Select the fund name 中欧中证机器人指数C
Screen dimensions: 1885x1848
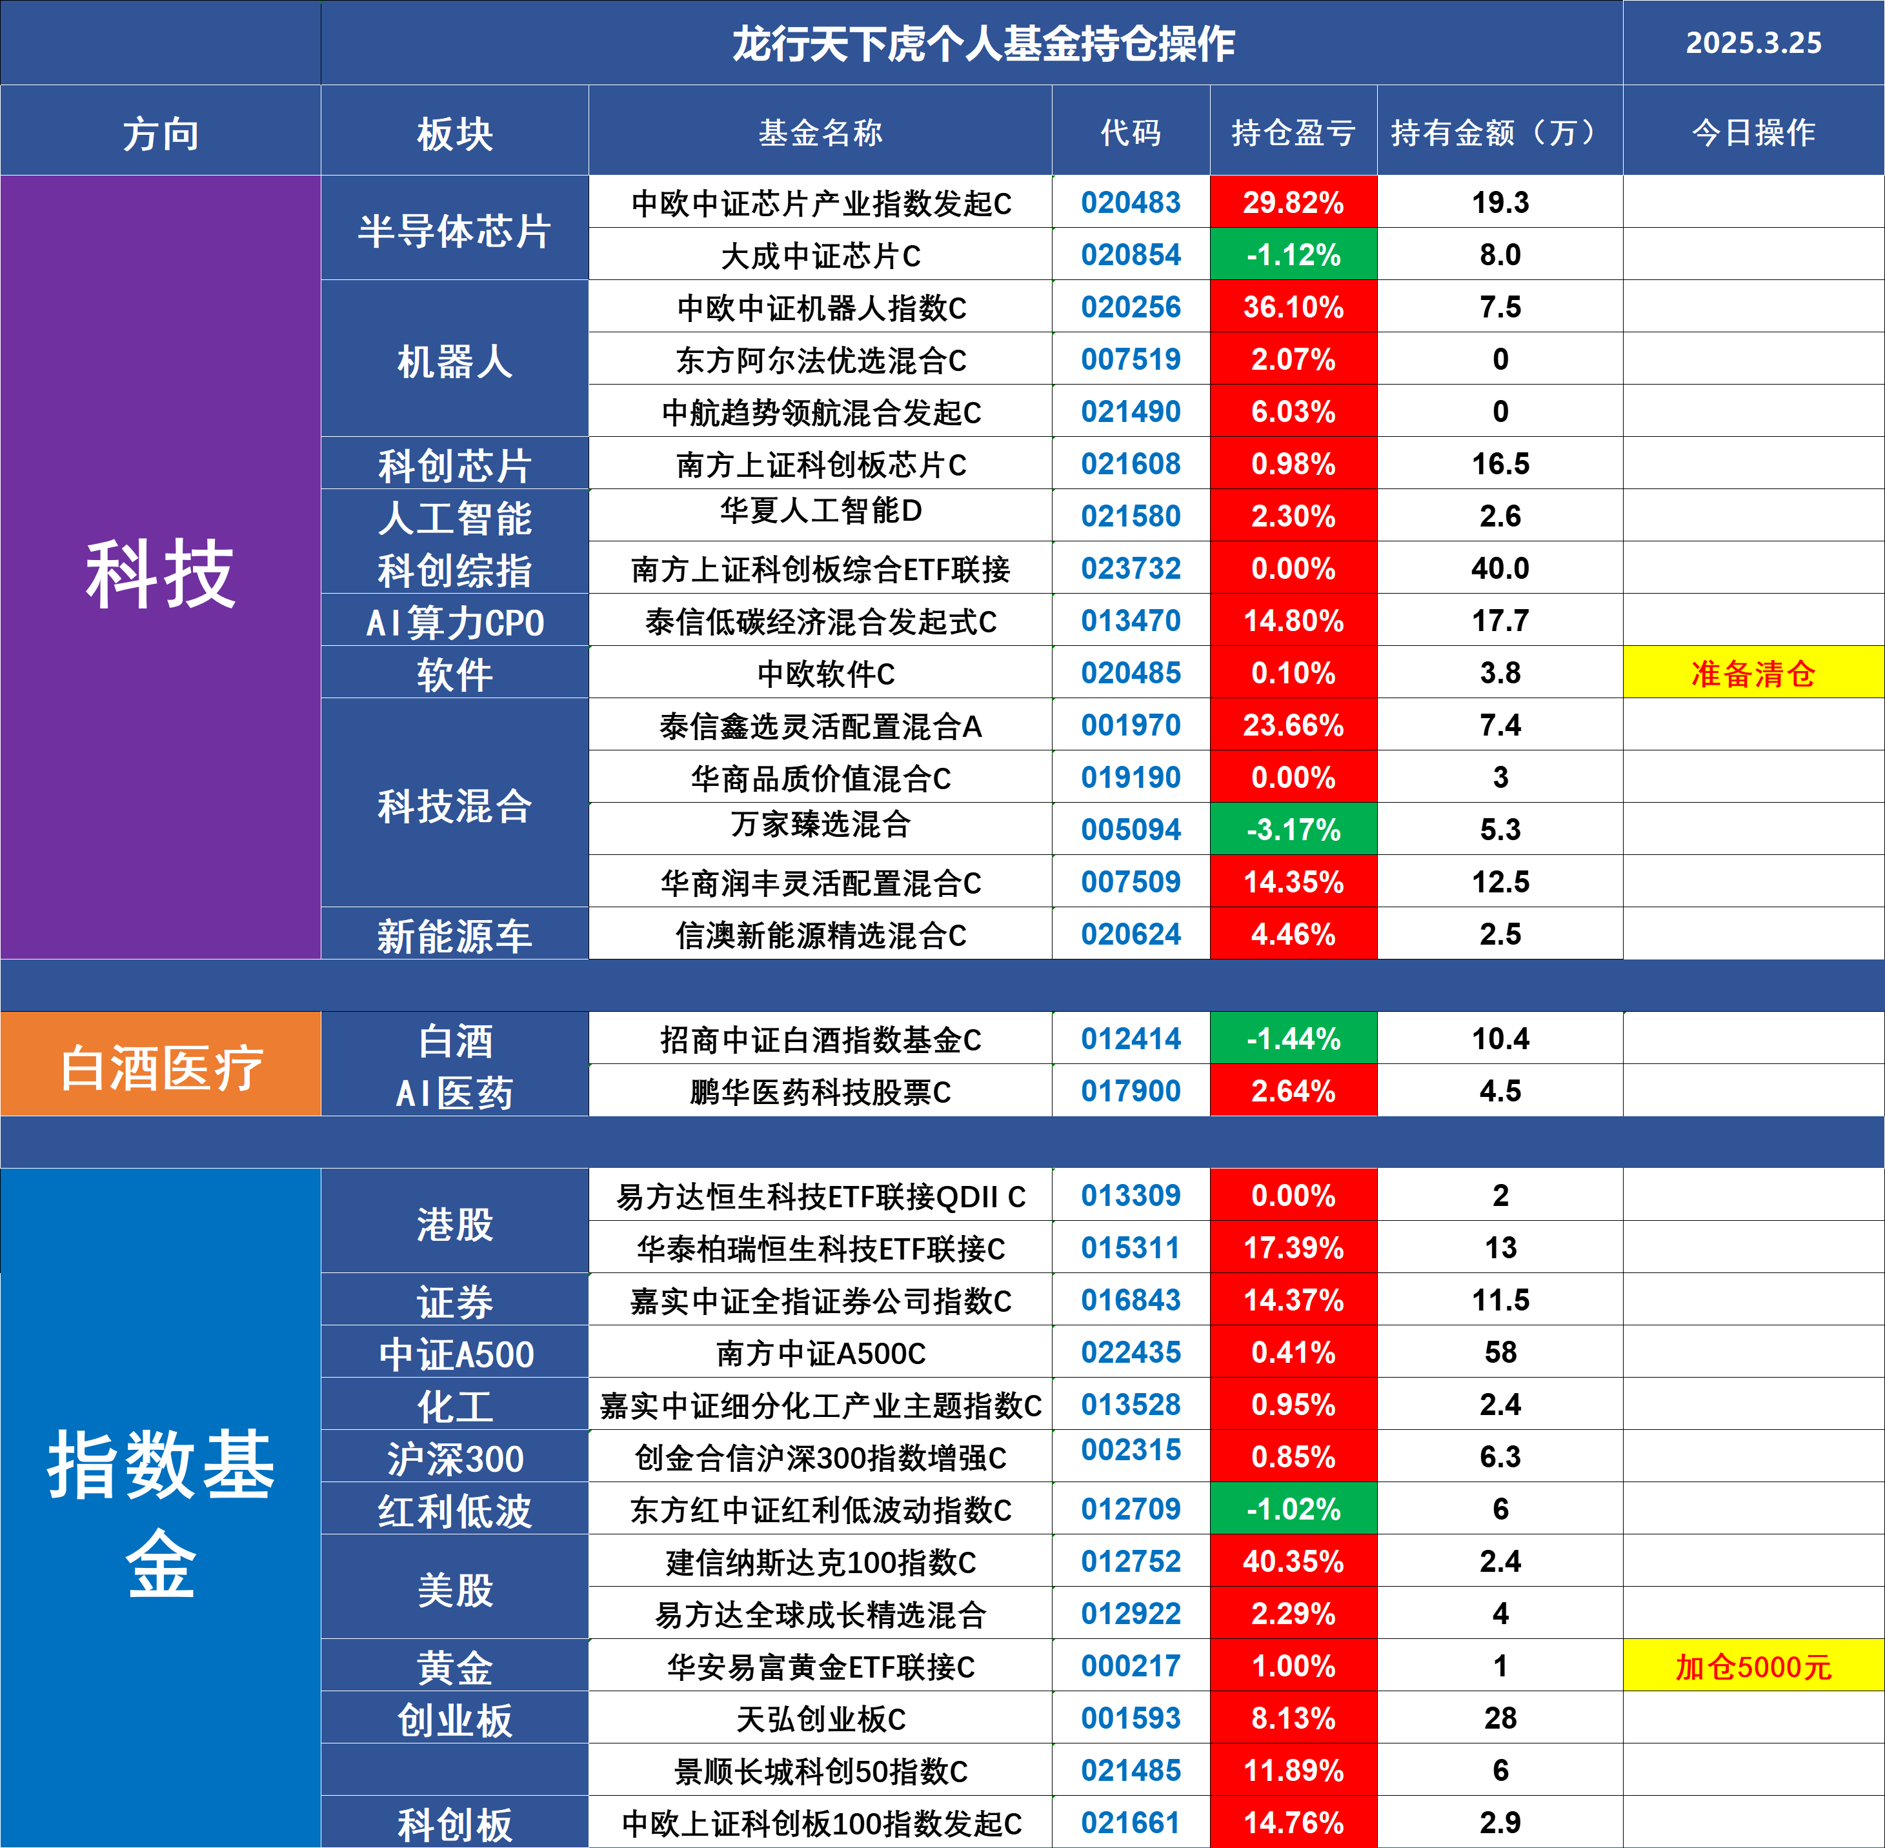pyautogui.click(x=821, y=306)
